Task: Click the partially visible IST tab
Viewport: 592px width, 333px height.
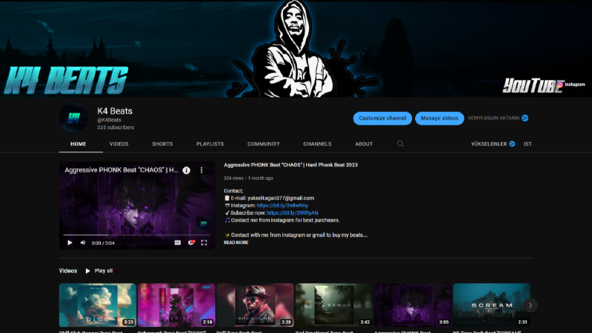Action: [x=528, y=144]
